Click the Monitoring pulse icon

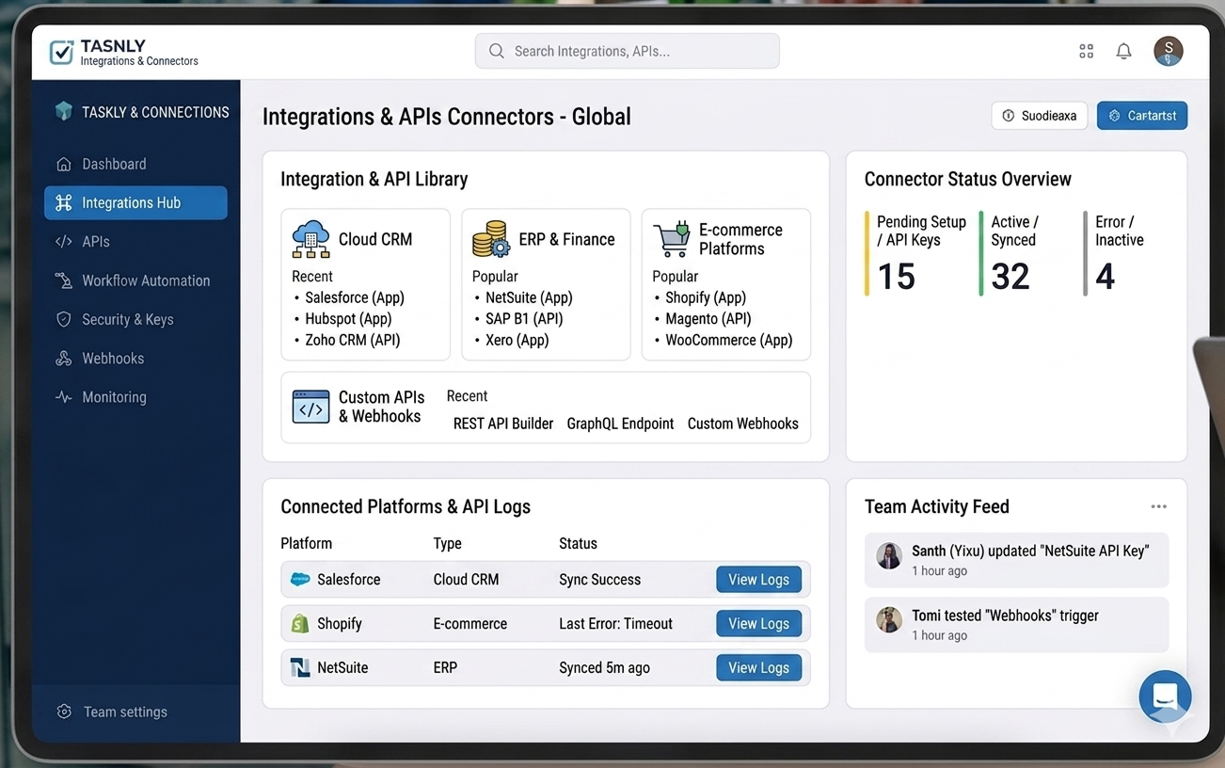tap(63, 397)
